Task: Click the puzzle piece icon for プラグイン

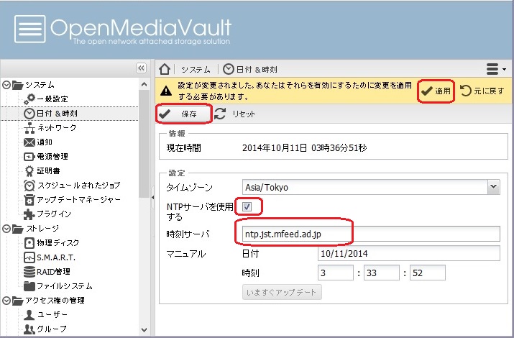Action: [x=29, y=214]
